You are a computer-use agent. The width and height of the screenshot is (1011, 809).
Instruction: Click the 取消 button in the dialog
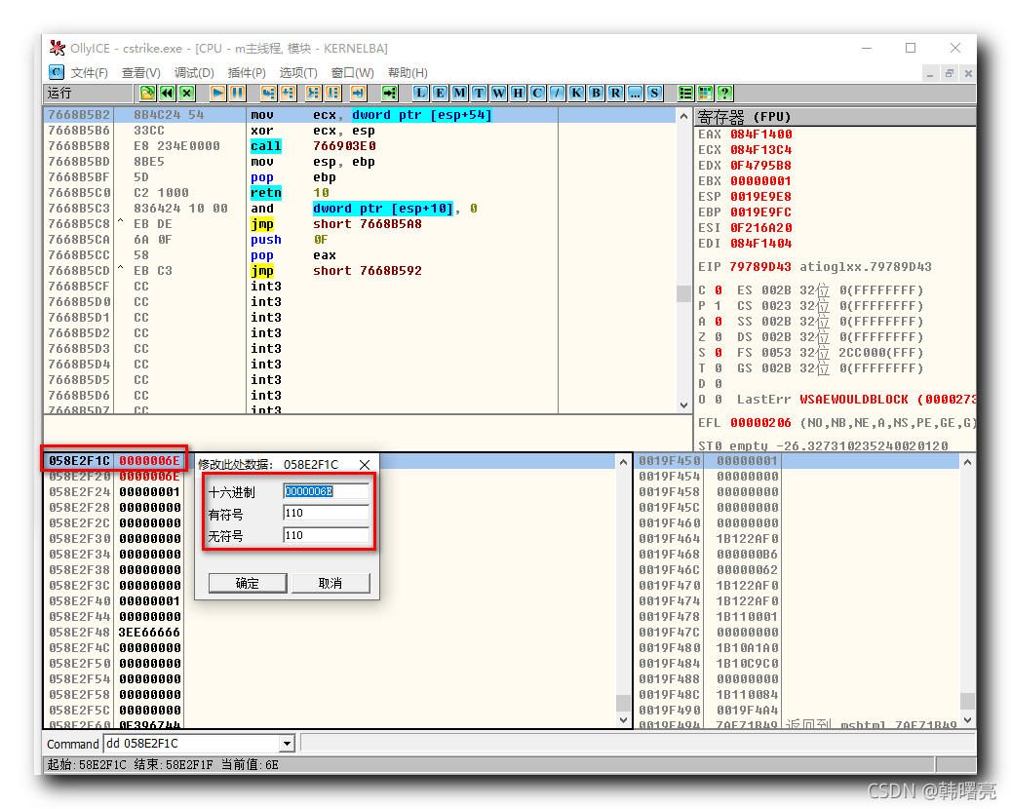[x=331, y=584]
